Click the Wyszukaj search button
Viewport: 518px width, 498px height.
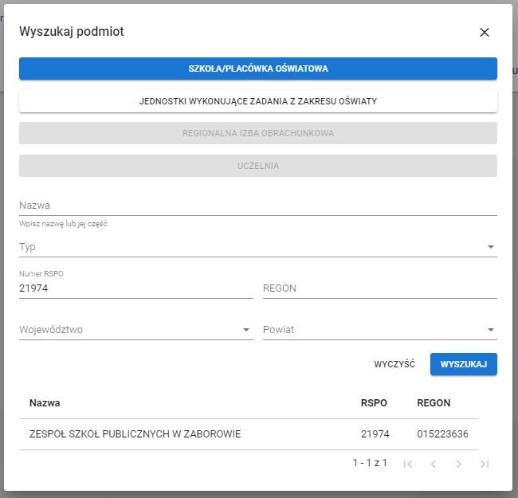tap(463, 364)
